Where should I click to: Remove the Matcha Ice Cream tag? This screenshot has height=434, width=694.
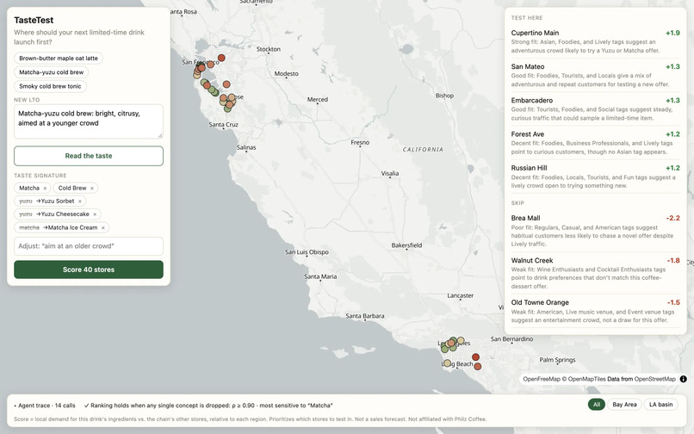tap(103, 227)
